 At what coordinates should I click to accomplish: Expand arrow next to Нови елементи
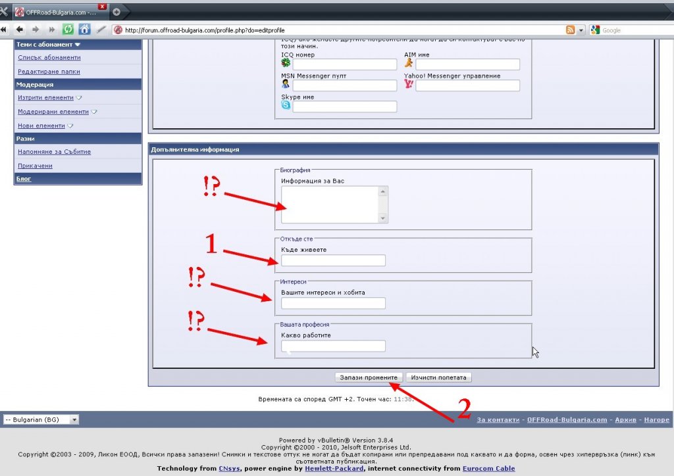(x=70, y=126)
